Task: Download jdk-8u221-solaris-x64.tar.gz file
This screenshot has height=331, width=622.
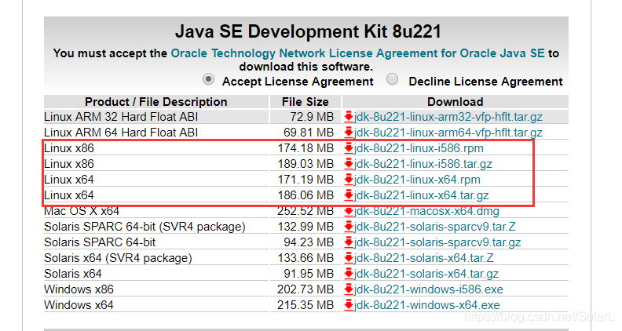Action: point(426,274)
